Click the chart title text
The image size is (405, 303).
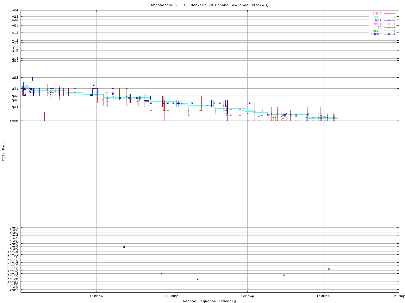tap(209, 5)
